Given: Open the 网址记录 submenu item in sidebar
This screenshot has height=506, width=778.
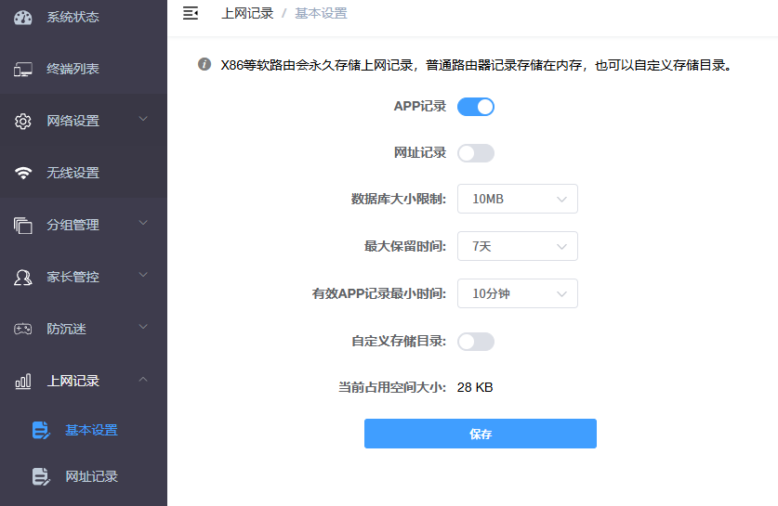Looking at the screenshot, I should click(x=91, y=477).
